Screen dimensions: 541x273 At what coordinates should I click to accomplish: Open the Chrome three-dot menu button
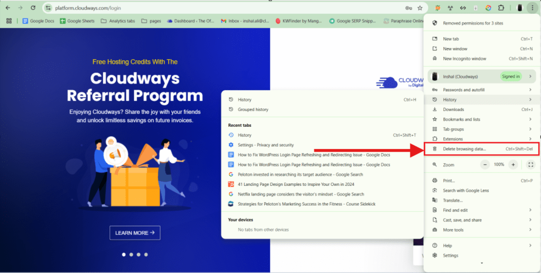[x=533, y=7]
